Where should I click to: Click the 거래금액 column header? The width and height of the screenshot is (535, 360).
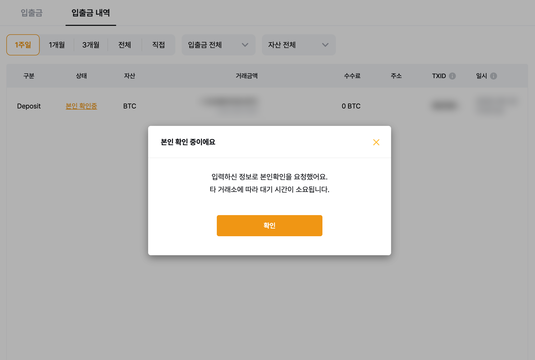(x=246, y=76)
